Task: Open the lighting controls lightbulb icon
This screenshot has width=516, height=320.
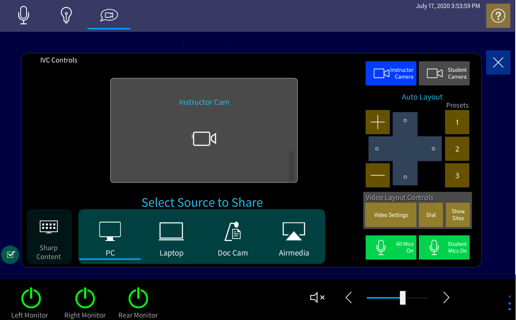Action: (x=66, y=15)
